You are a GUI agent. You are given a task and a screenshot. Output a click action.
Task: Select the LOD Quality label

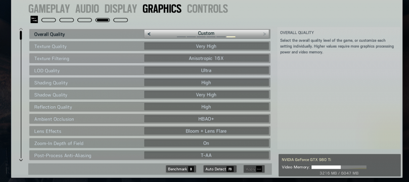coord(47,71)
